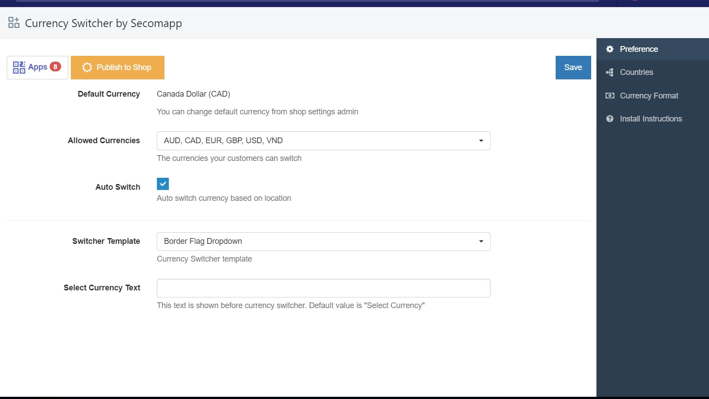
Task: Click Publish to Shop button
Action: [x=117, y=67]
